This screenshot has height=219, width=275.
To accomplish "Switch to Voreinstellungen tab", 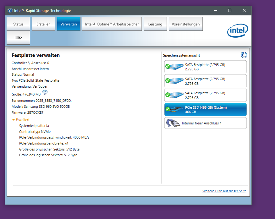I will coord(185,24).
